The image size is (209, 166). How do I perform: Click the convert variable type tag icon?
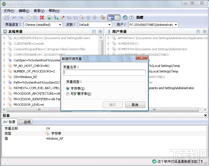[x=82, y=17]
